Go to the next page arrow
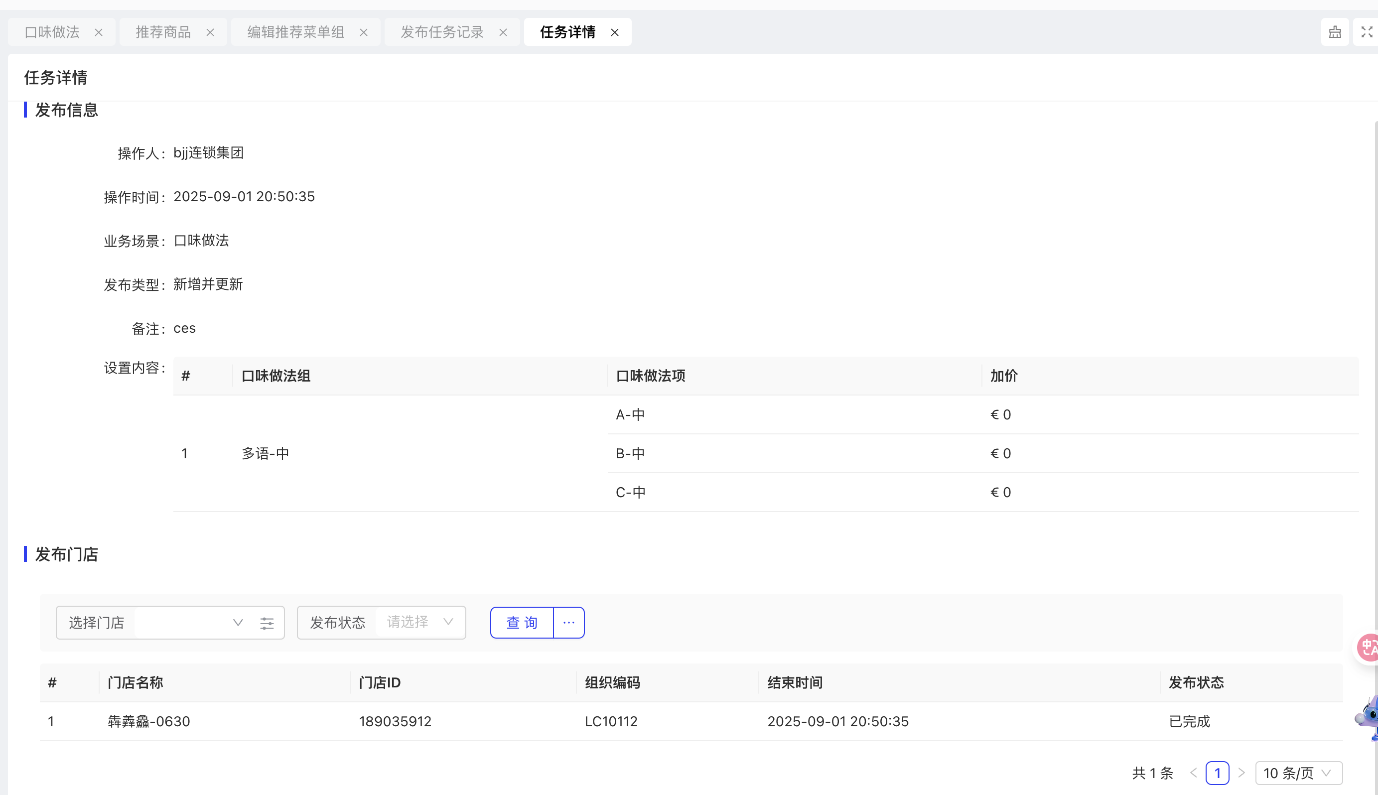The image size is (1378, 795). pyautogui.click(x=1241, y=773)
